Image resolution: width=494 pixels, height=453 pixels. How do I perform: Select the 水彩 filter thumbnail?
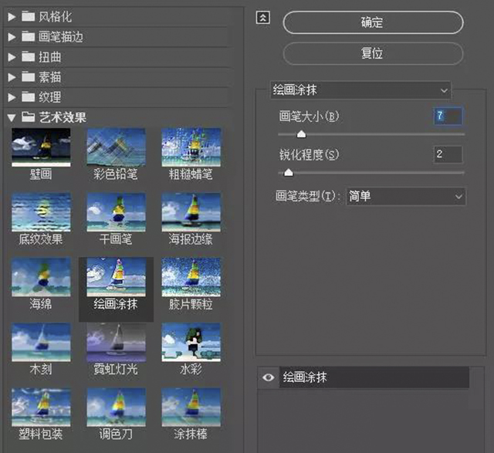pos(191,343)
